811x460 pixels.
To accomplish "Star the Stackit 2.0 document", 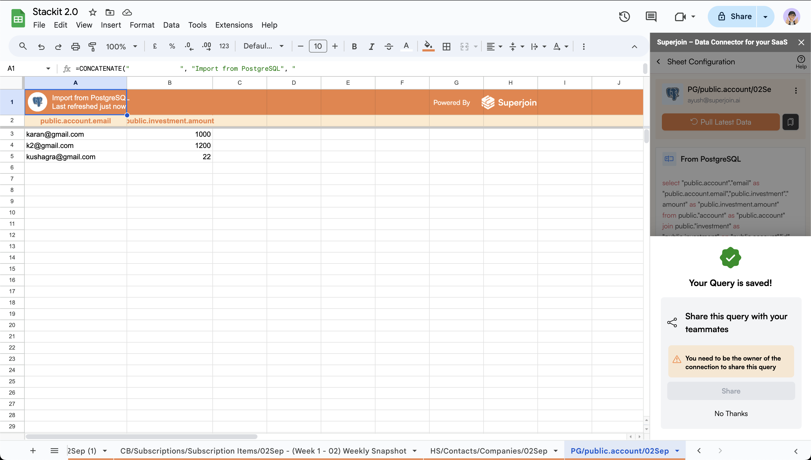I will pos(93,12).
